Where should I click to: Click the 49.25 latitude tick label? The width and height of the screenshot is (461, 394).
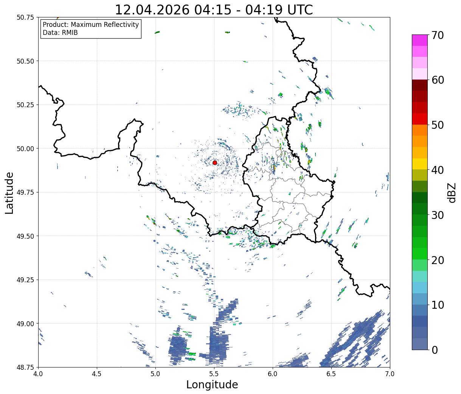point(25,280)
